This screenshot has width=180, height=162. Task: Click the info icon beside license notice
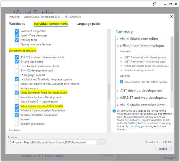coord(114,111)
